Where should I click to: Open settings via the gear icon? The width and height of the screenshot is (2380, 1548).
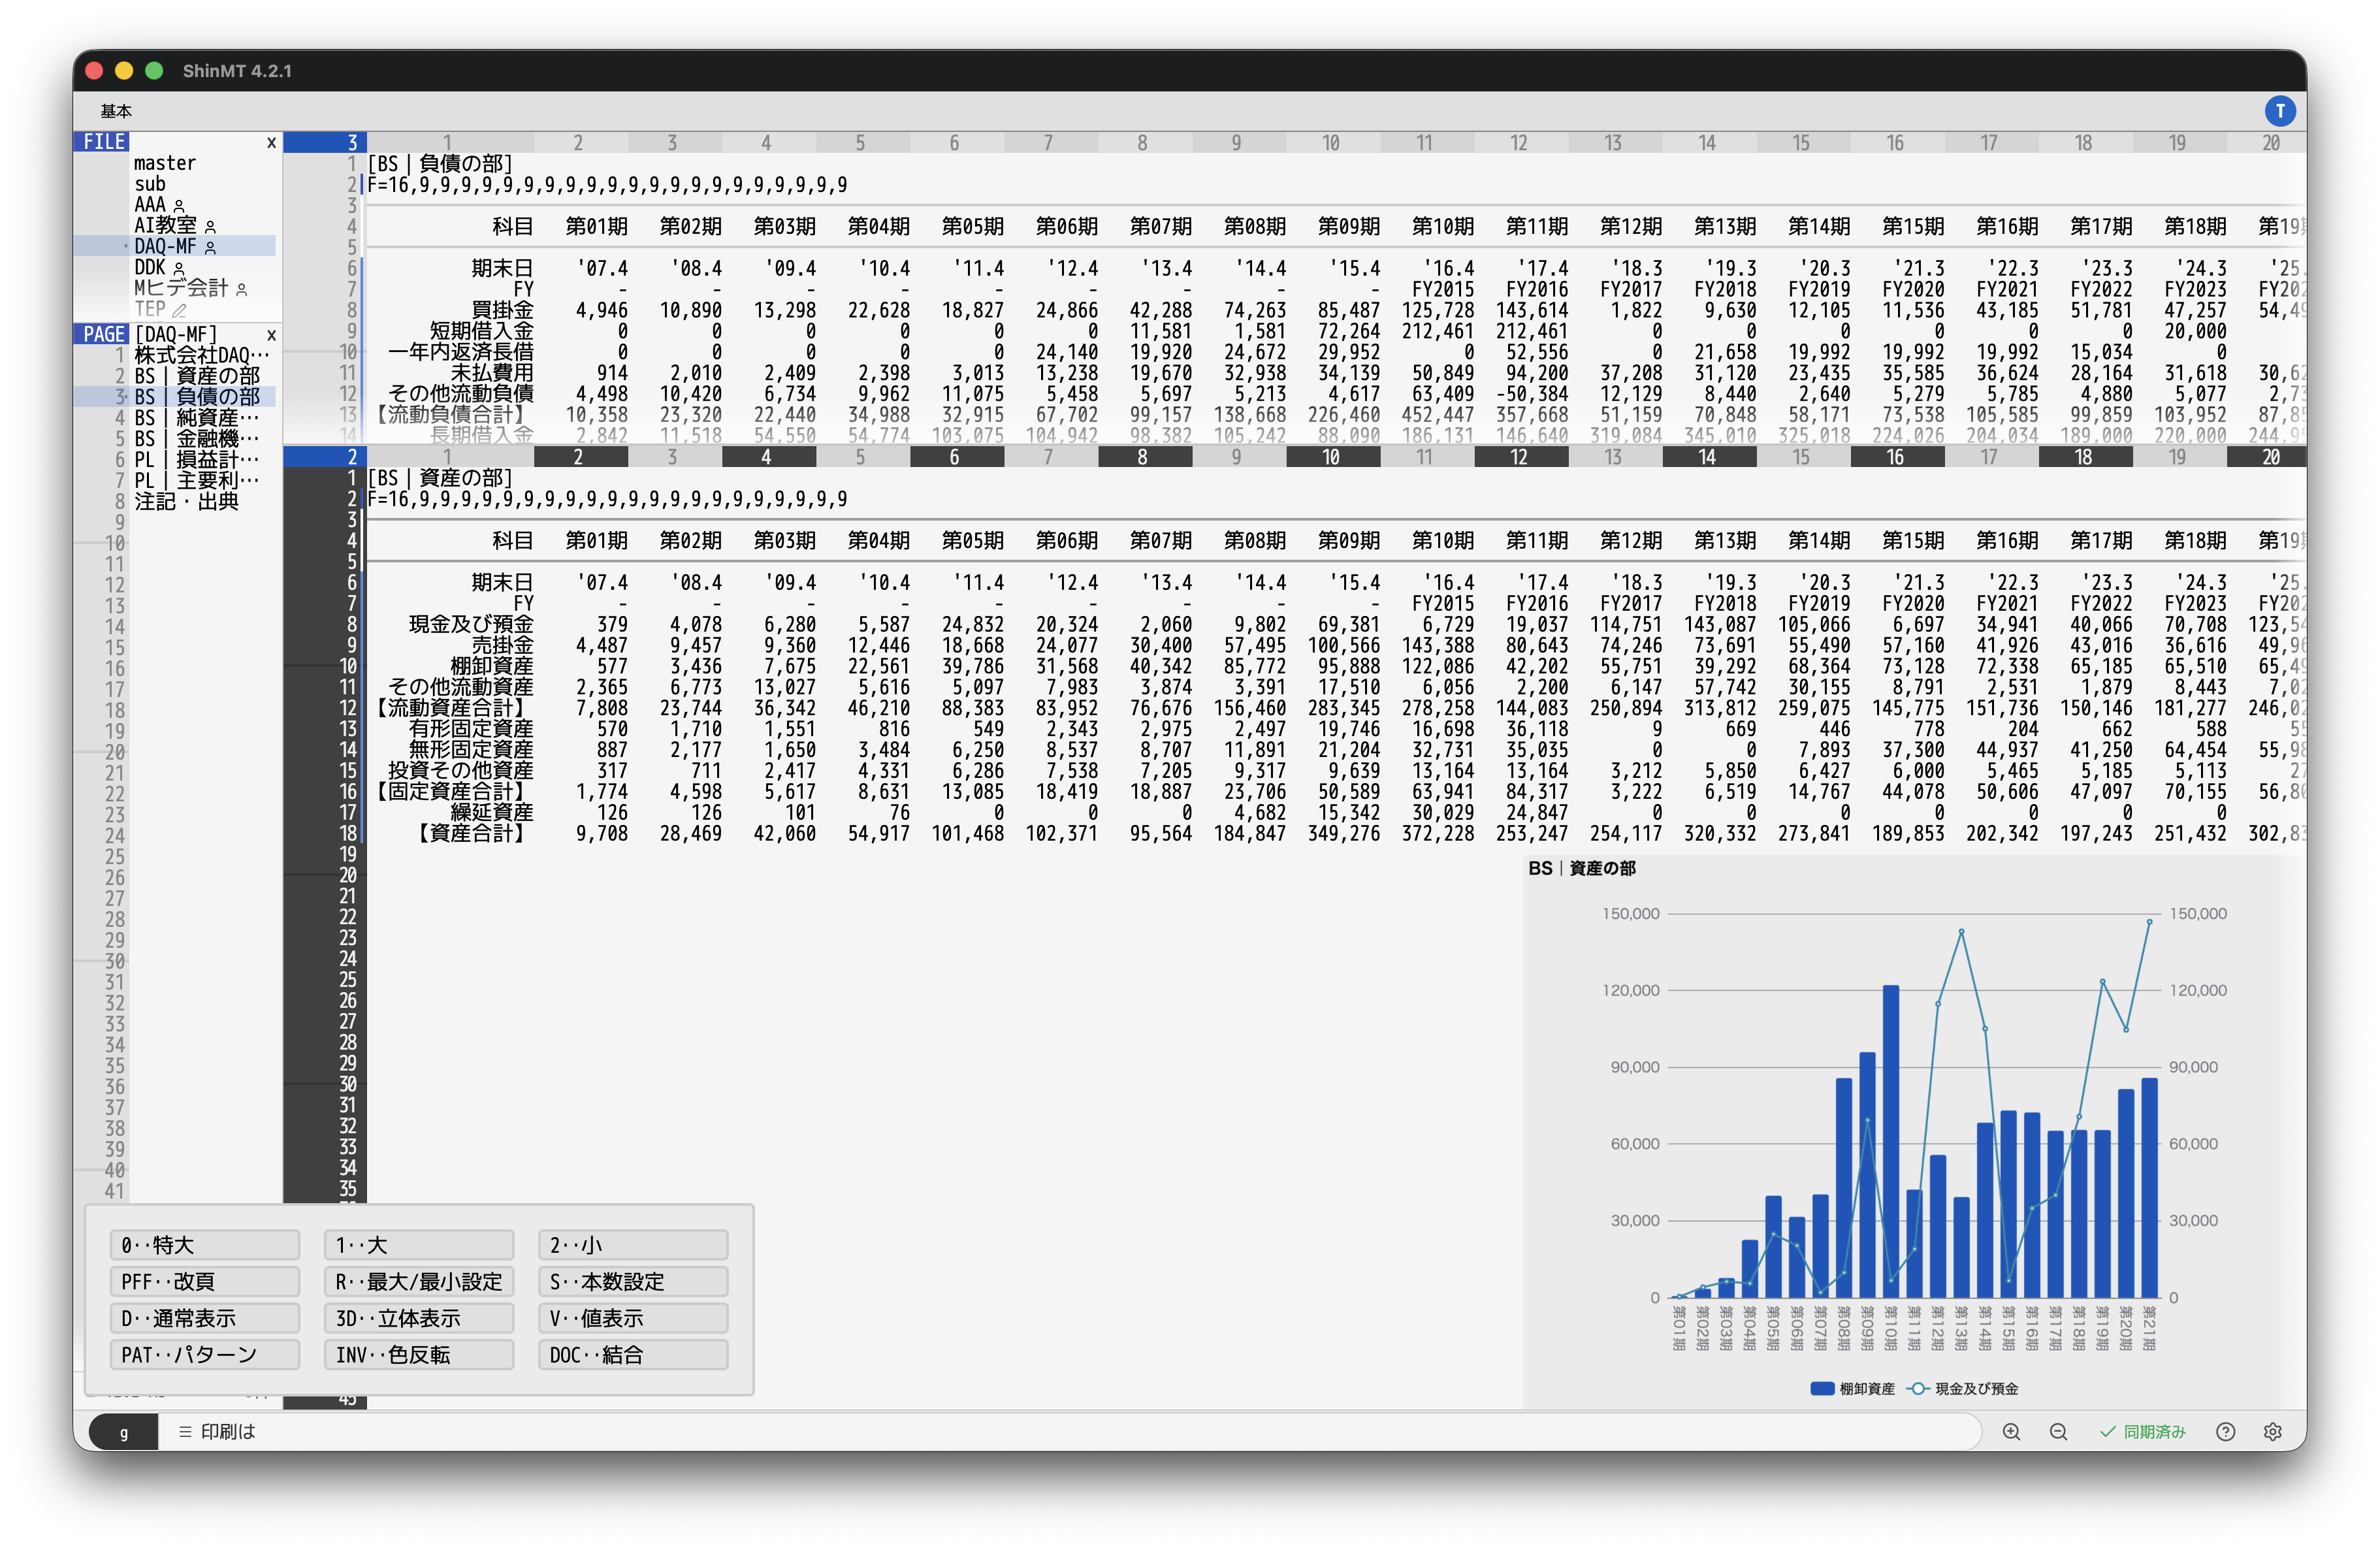pos(2272,1431)
